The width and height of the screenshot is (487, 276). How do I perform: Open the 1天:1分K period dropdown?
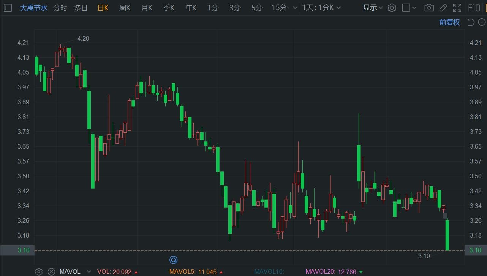(321, 8)
